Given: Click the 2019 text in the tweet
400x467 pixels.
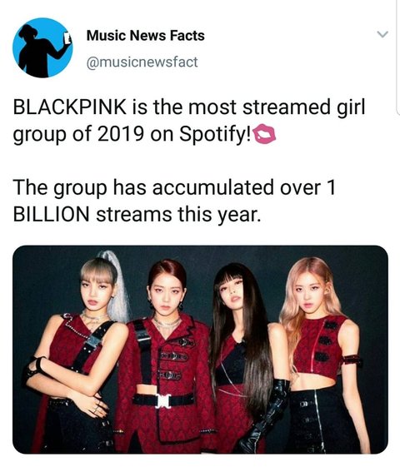Looking at the screenshot, I should [x=121, y=134].
